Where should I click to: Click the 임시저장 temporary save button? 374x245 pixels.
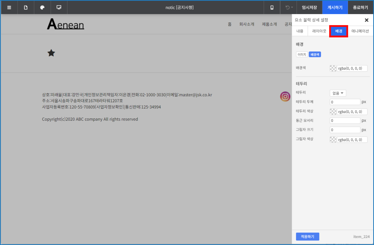309,7
